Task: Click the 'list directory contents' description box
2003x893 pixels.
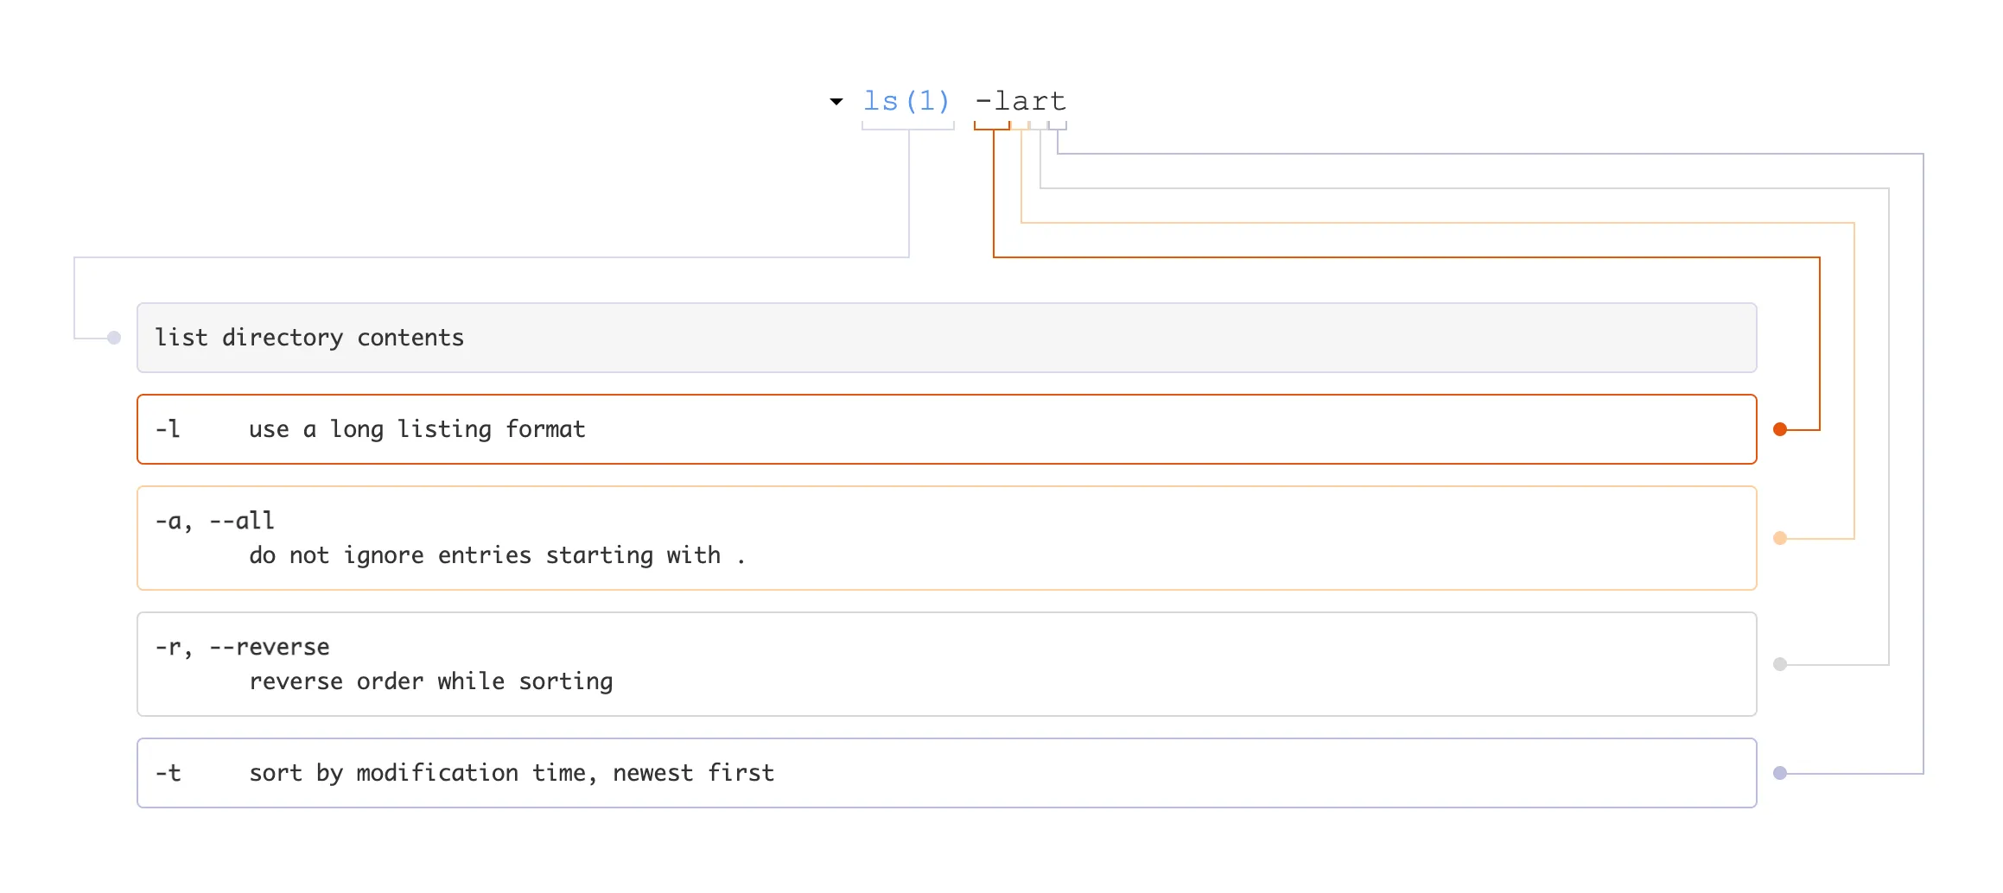Action: pos(946,338)
